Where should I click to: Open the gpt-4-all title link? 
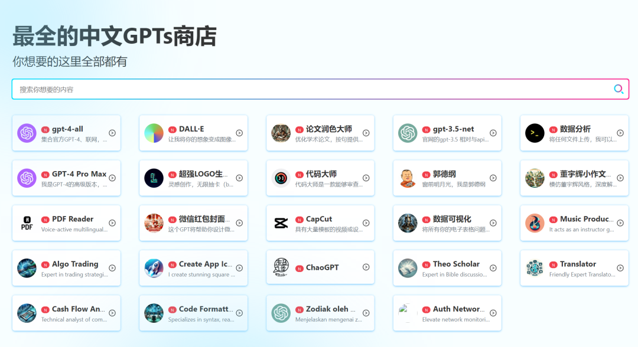tap(67, 129)
